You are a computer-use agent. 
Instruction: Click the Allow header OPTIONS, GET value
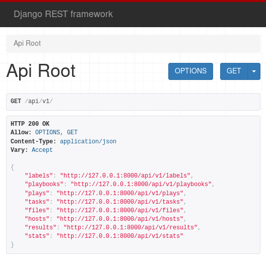56,132
